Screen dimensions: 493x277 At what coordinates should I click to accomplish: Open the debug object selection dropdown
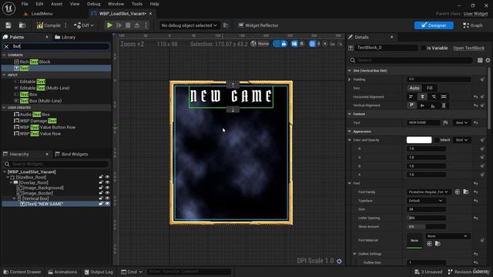point(189,25)
